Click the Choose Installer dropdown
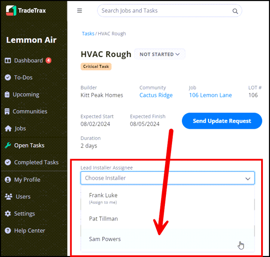Viewport: 270px width, 257px height. coord(167,178)
